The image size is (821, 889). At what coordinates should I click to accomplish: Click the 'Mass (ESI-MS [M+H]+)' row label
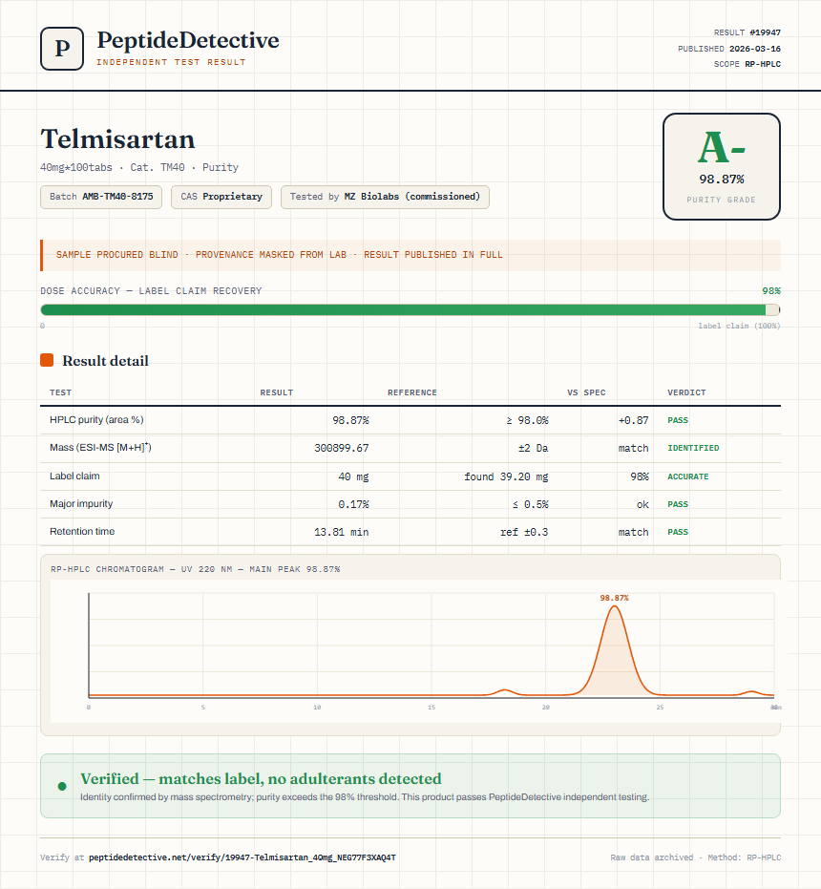click(100, 447)
